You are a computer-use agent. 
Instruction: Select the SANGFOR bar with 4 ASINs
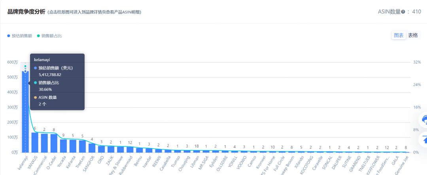(92, 148)
